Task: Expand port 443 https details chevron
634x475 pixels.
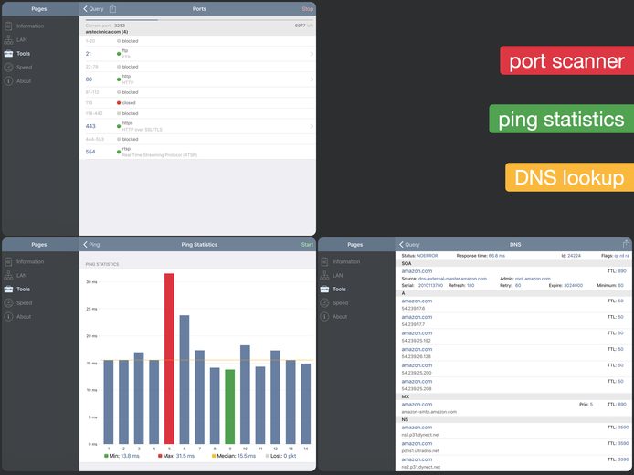Action: (312, 126)
